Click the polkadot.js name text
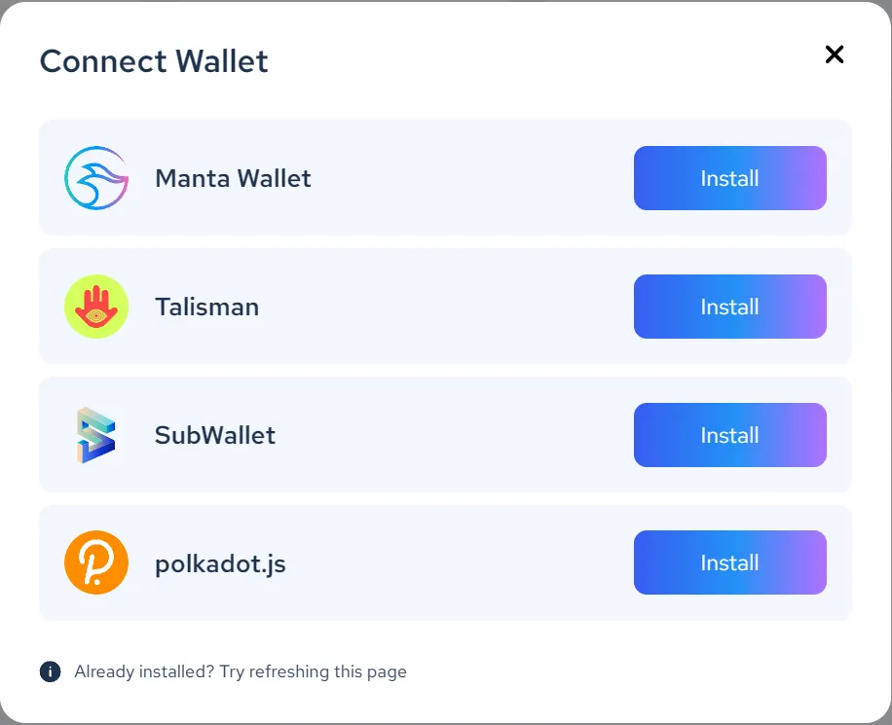This screenshot has height=725, width=892. tap(221, 562)
